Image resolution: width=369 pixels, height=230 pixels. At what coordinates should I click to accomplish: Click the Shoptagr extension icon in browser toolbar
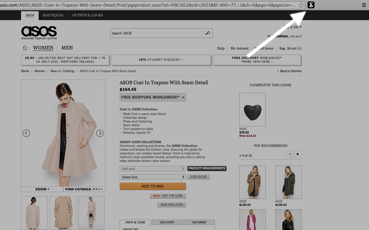(311, 5)
